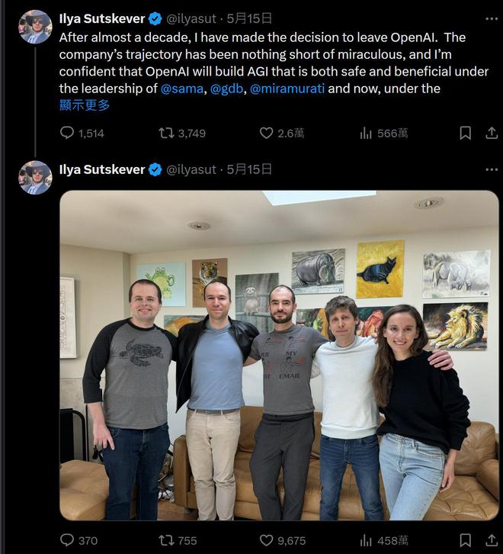This screenshot has height=554, width=503.
Task: Like the photo tweet with 9,675 likes
Action: pyautogui.click(x=283, y=540)
